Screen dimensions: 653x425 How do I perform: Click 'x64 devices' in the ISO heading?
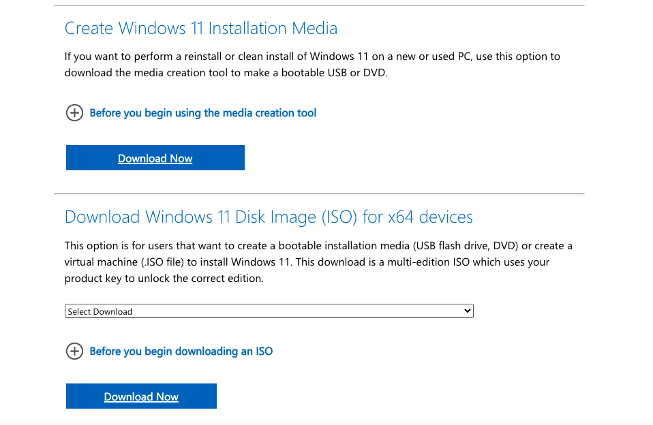tap(430, 217)
